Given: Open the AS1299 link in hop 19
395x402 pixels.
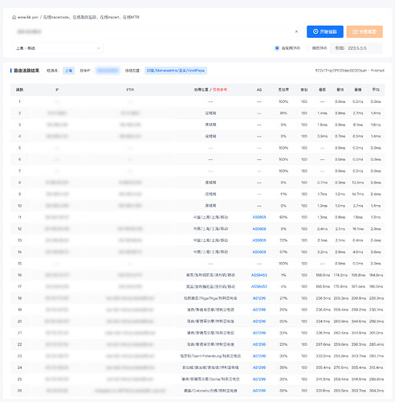Looking at the screenshot, I should coord(259,310).
